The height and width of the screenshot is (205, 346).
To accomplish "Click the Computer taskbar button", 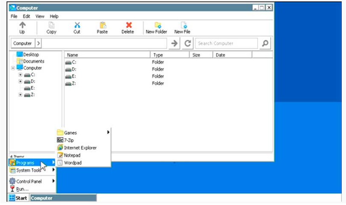I will coord(63,198).
